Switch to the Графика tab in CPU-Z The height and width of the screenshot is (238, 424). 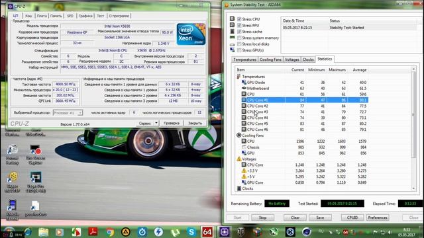85,16
